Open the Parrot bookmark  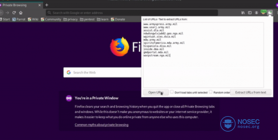(19, 19)
